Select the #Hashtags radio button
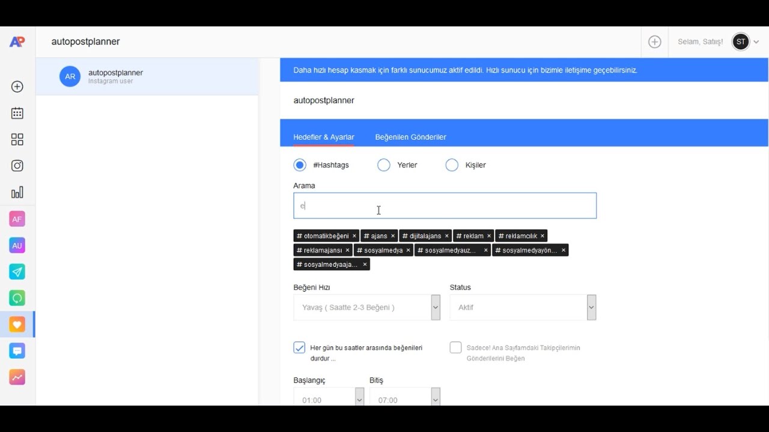This screenshot has width=769, height=432. 300,165
